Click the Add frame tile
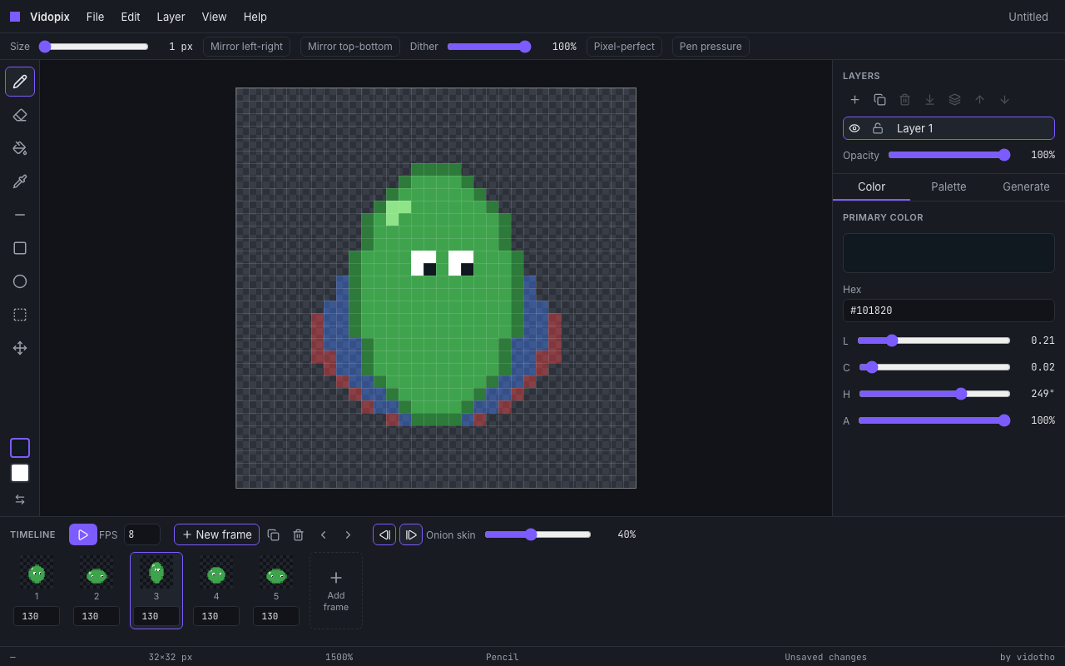1065x666 pixels. (336, 590)
